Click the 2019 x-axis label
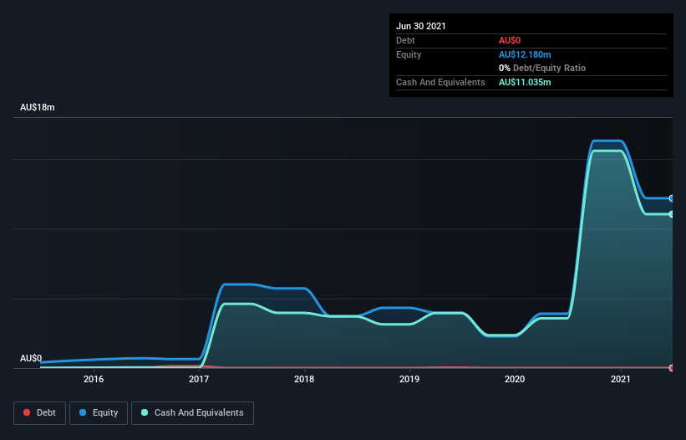This screenshot has height=440, width=686. click(409, 379)
